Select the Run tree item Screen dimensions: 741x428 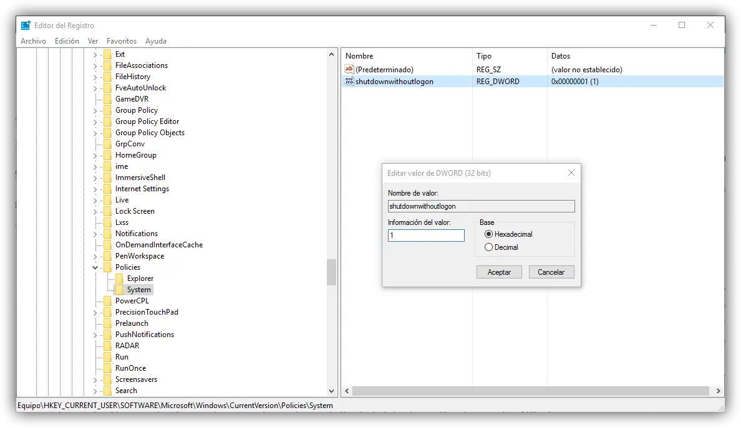tap(122, 357)
